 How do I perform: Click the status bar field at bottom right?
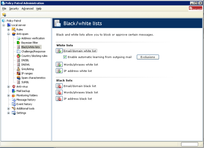pos(190,144)
